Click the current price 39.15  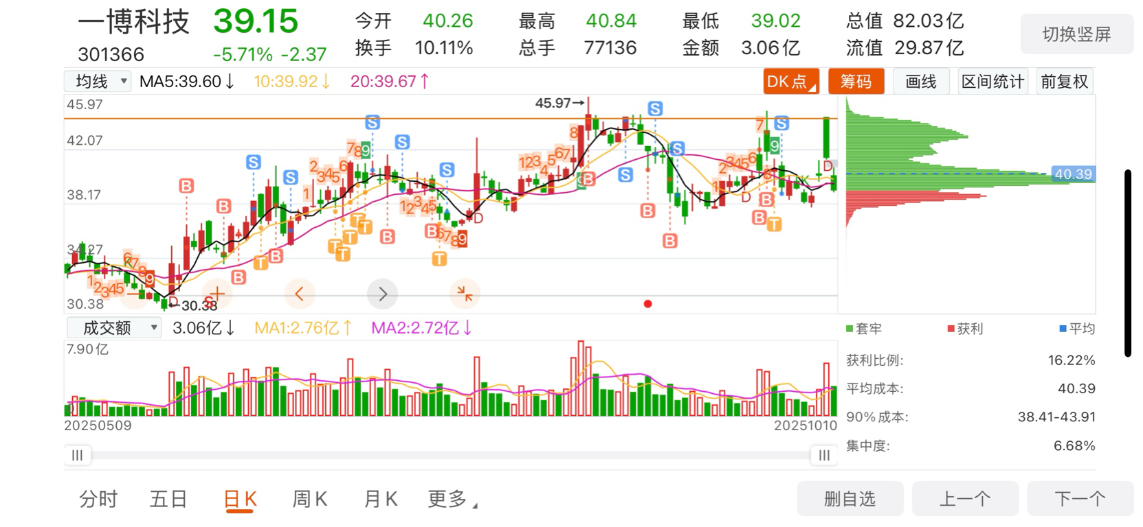point(256,22)
